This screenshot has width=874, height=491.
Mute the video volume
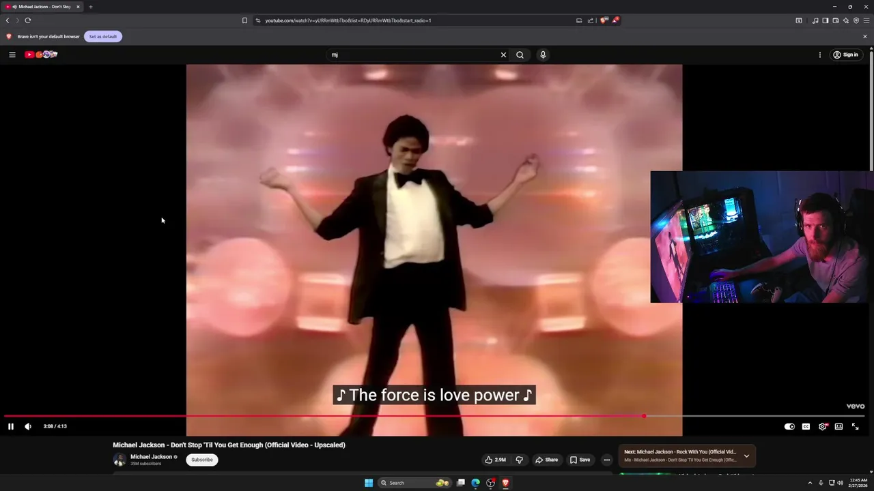[28, 426]
